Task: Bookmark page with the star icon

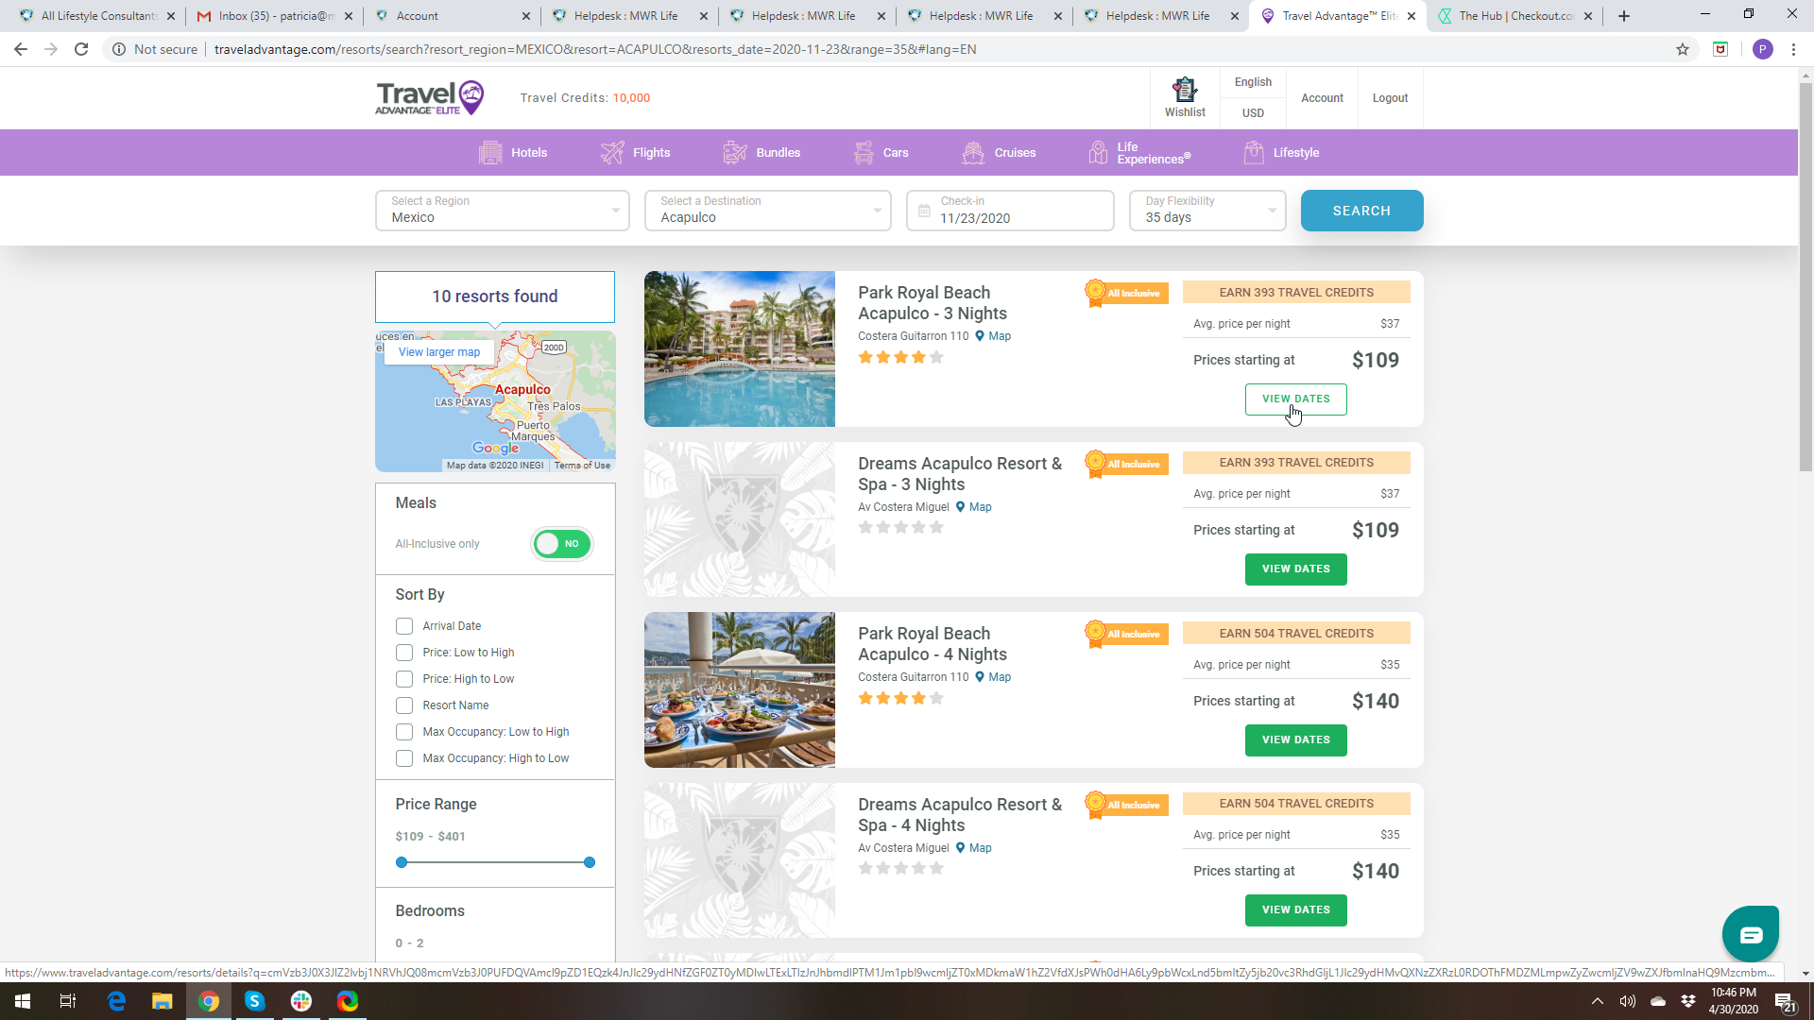Action: [1683, 49]
